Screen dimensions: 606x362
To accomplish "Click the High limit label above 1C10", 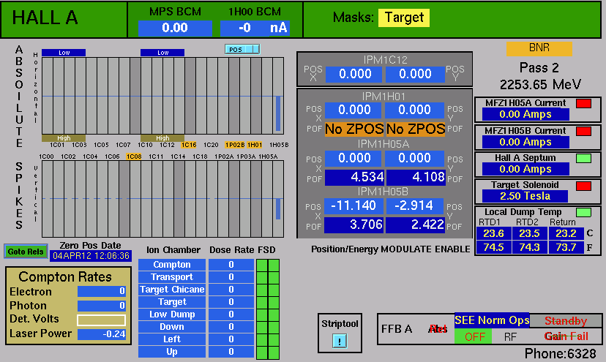I will click(162, 138).
